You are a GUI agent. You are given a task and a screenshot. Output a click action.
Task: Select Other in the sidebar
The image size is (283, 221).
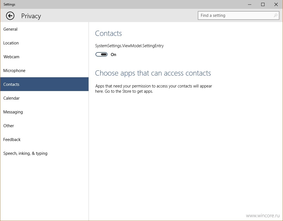coord(44,126)
